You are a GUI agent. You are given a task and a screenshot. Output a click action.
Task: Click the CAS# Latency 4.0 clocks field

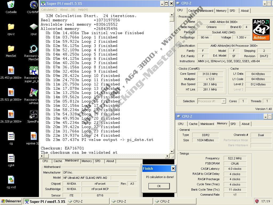click(x=235, y=169)
